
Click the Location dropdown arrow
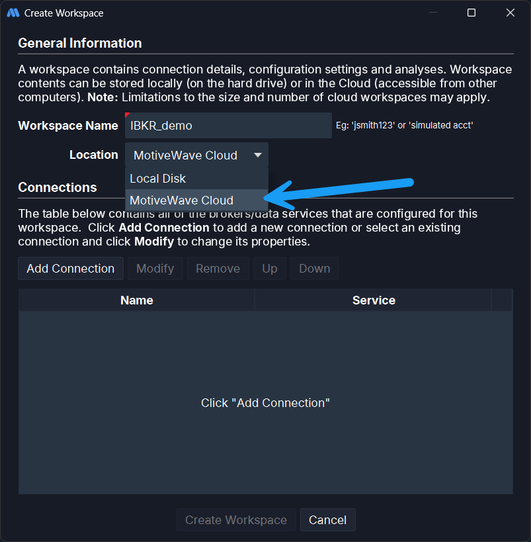pyautogui.click(x=258, y=156)
